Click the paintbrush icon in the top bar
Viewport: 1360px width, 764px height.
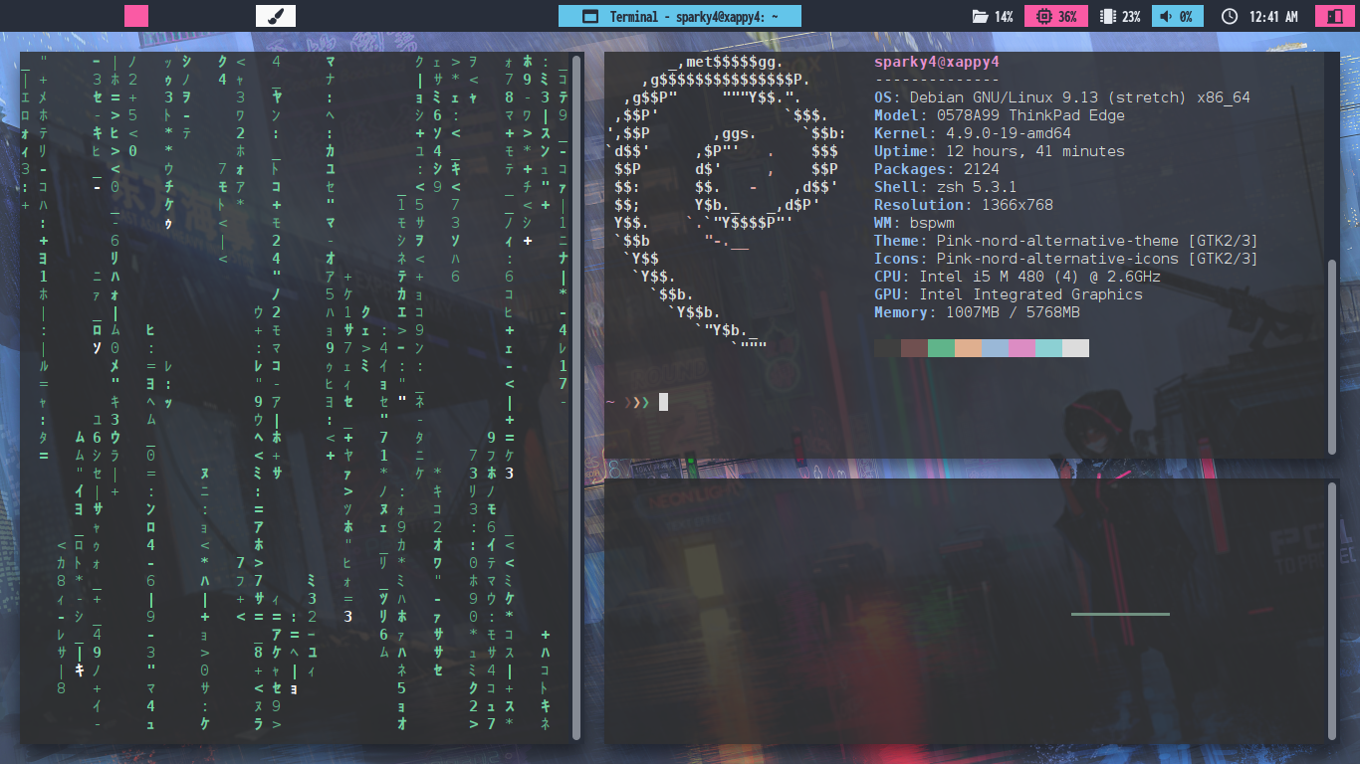coord(276,16)
